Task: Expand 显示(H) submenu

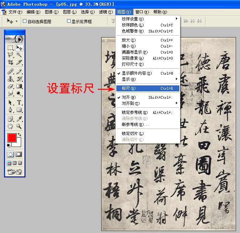Action: coord(148,79)
